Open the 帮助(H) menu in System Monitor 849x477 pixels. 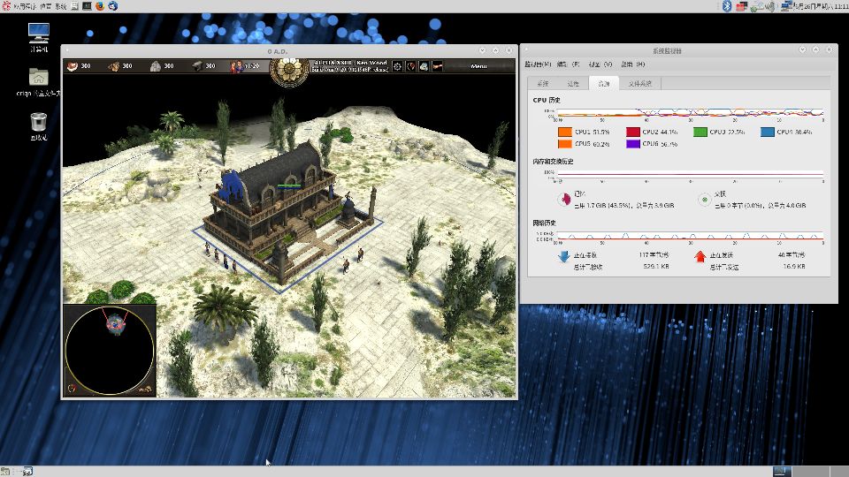pyautogui.click(x=633, y=64)
